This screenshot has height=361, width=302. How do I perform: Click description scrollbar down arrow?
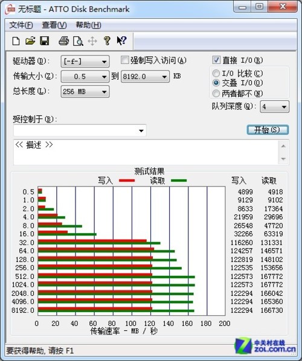coord(283,159)
